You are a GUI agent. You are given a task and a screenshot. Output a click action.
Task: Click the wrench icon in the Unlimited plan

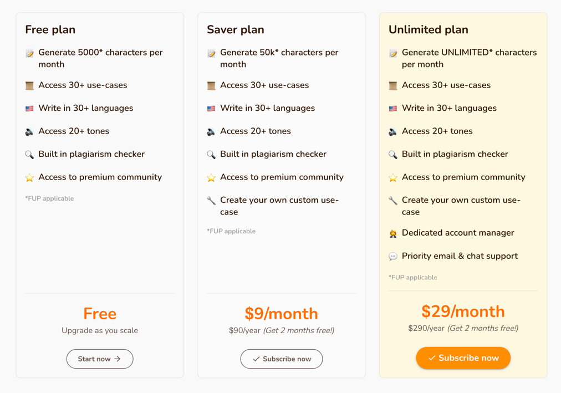coord(393,200)
